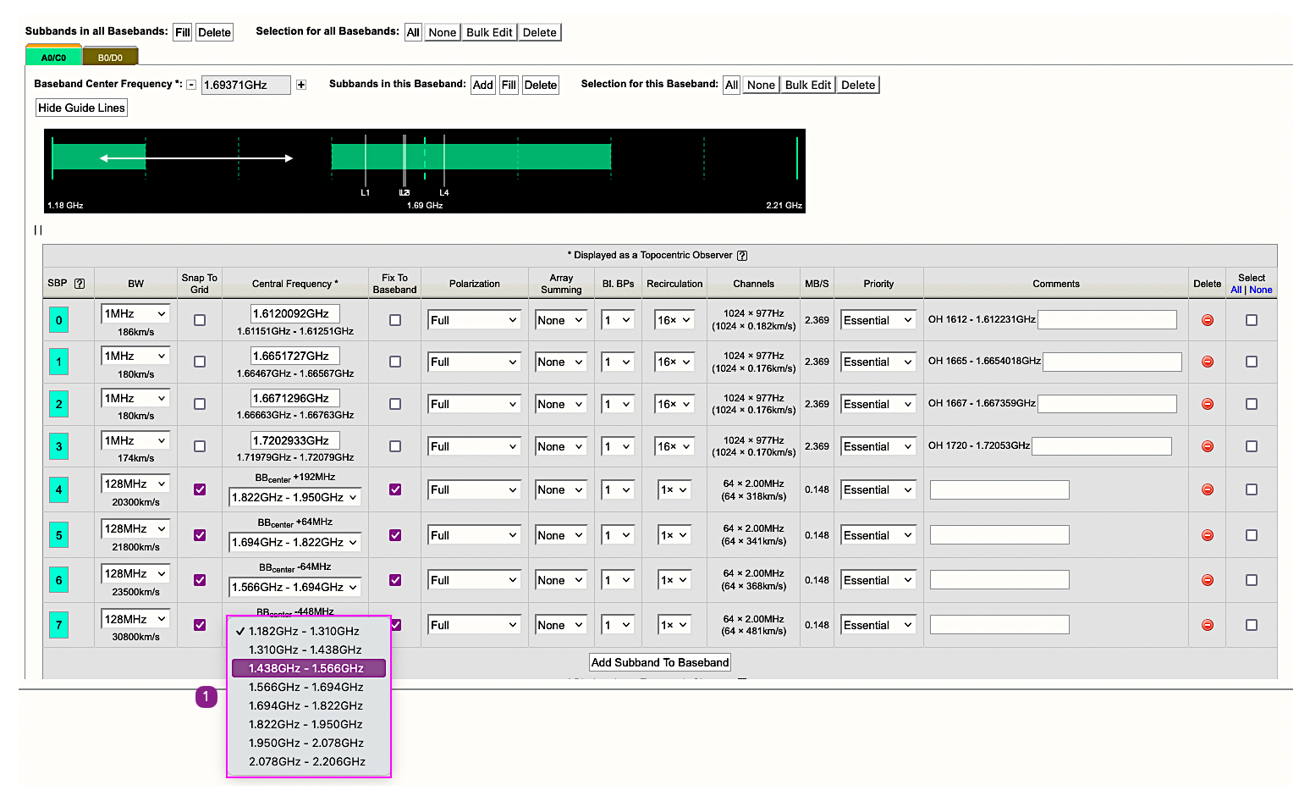Click red delete icon for subband 3

[x=1208, y=446]
